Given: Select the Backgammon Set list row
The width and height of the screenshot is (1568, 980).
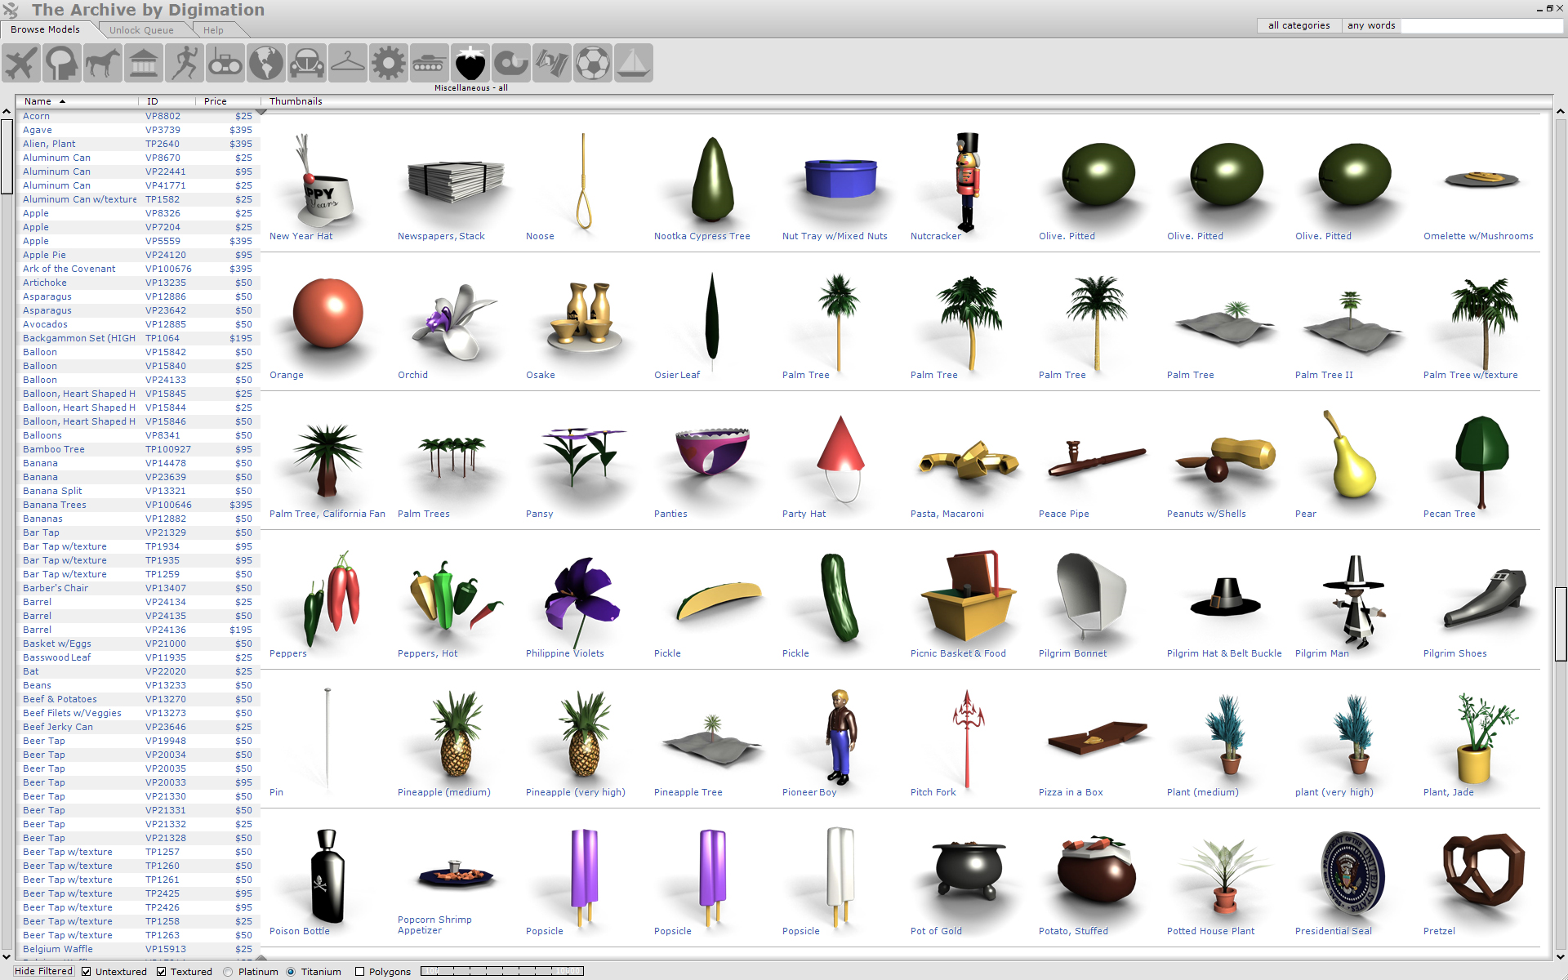Looking at the screenshot, I should pyautogui.click(x=138, y=338).
